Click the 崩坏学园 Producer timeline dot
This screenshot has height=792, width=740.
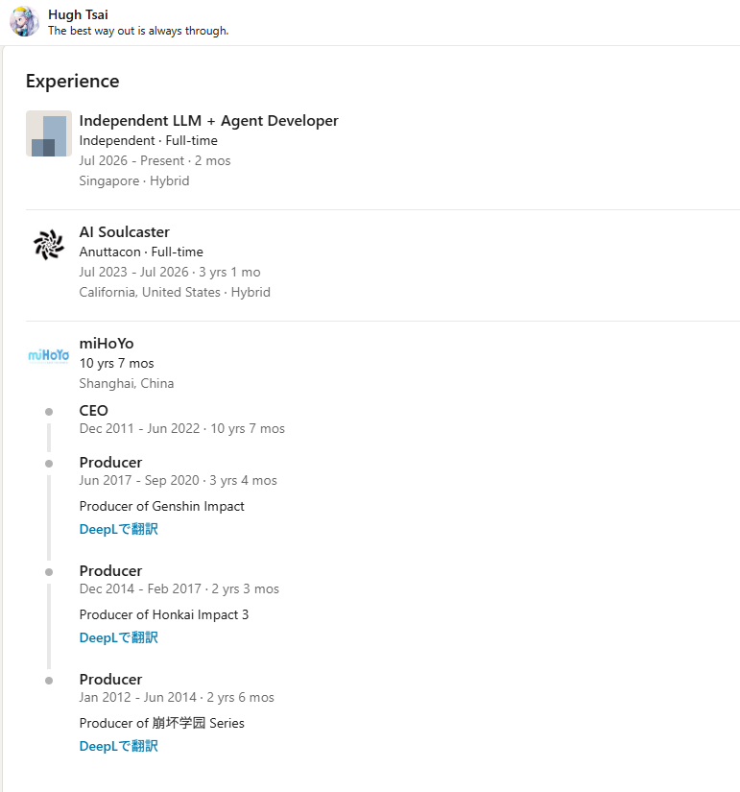pos(49,681)
